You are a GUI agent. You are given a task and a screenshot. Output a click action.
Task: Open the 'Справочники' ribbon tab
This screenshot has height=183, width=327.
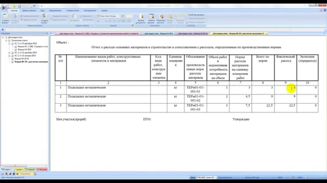73,11
